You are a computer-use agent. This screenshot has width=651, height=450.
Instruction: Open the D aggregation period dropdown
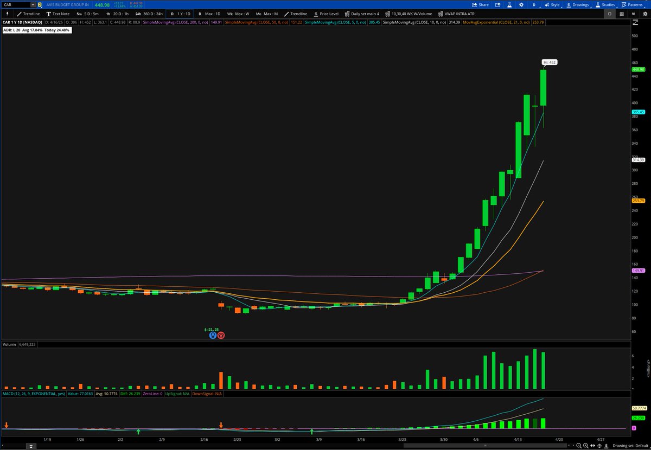pyautogui.click(x=534, y=5)
